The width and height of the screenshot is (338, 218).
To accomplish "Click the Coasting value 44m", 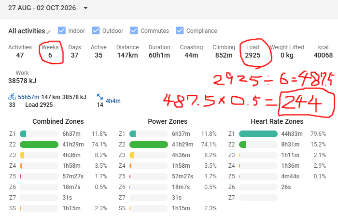I will (x=191, y=55).
